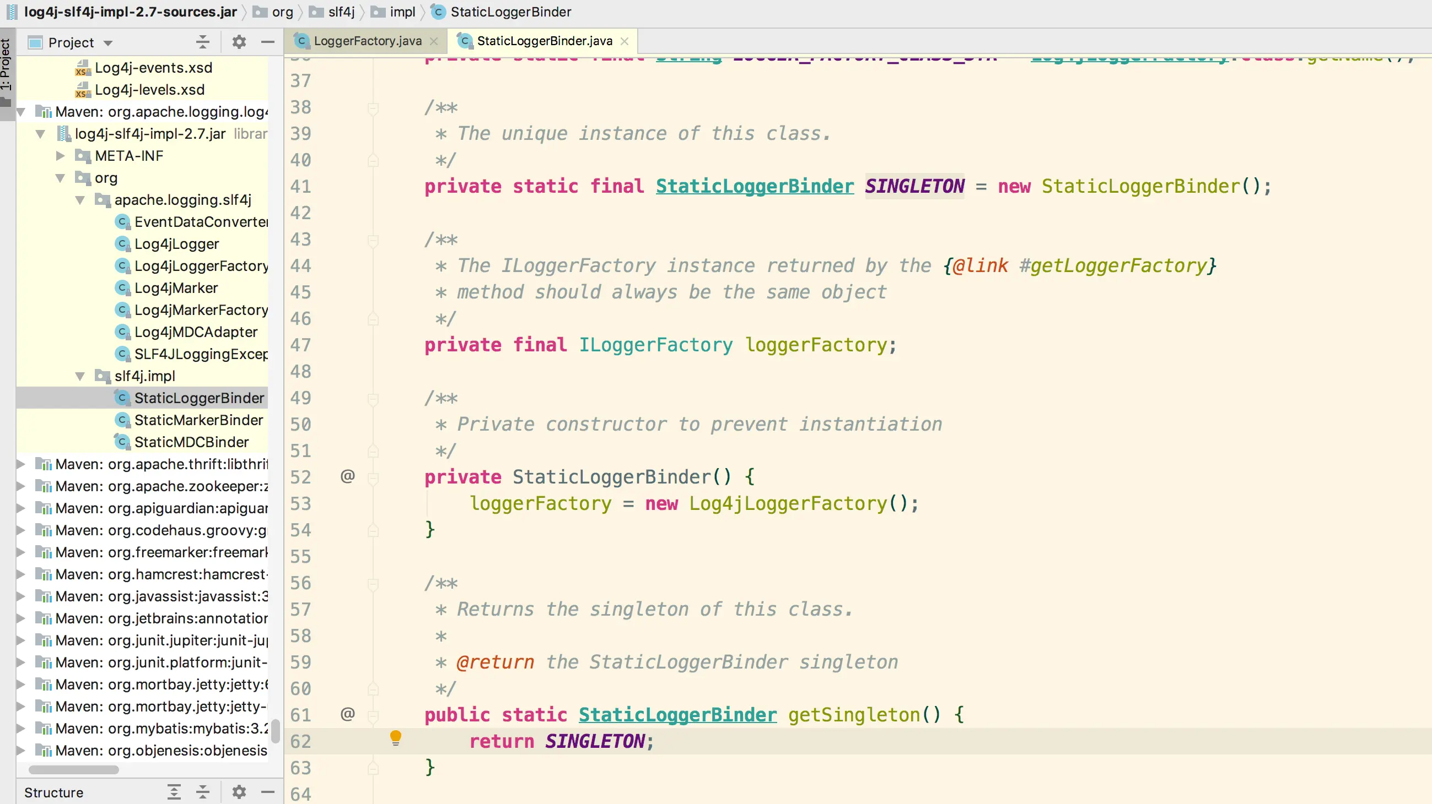The image size is (1432, 804).
Task: Expand Maven org.mybatis:mybatis node
Action: 20,729
